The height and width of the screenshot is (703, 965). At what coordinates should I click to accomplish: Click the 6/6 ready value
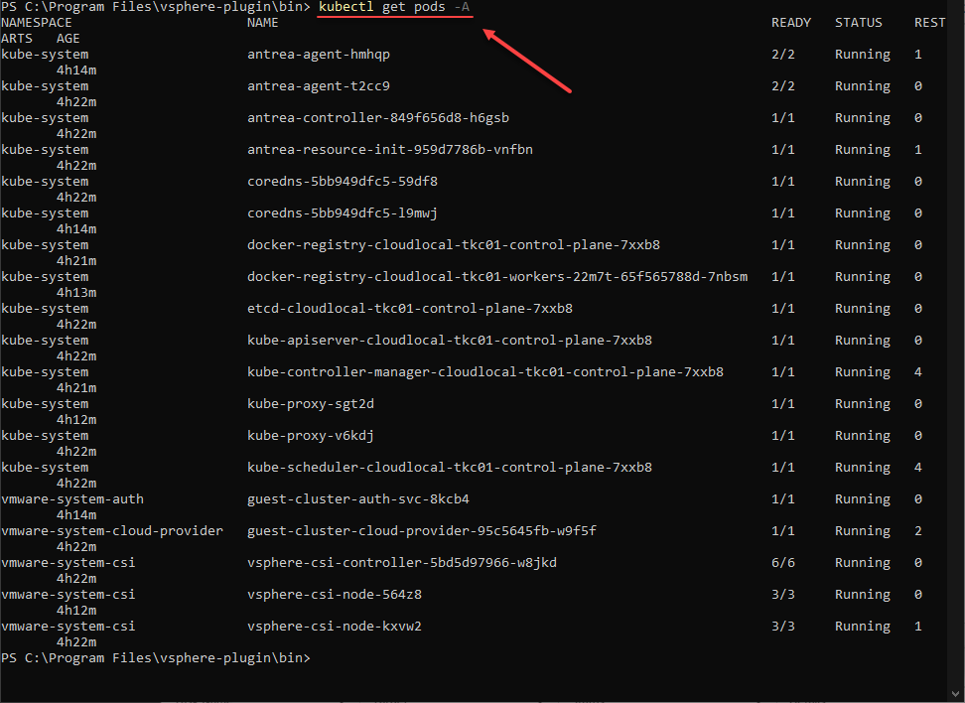[x=783, y=563]
